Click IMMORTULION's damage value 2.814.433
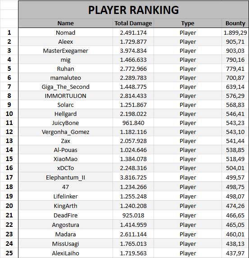This screenshot has width=249, height=258. tap(133, 96)
